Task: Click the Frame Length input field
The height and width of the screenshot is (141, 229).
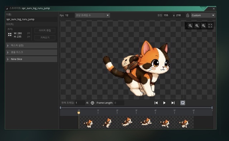Action: click(119, 103)
